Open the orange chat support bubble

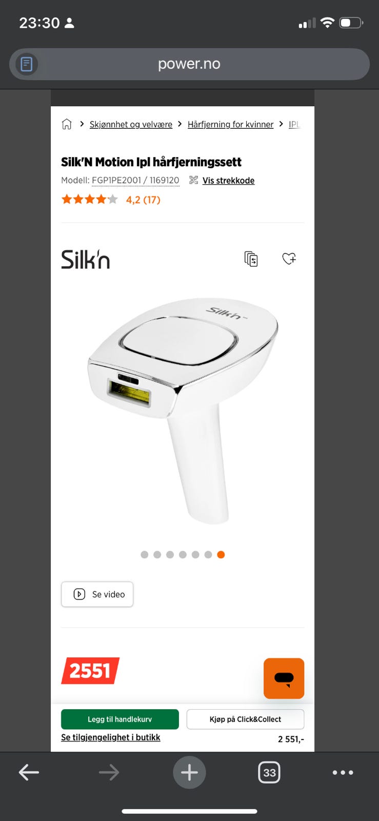pyautogui.click(x=284, y=678)
